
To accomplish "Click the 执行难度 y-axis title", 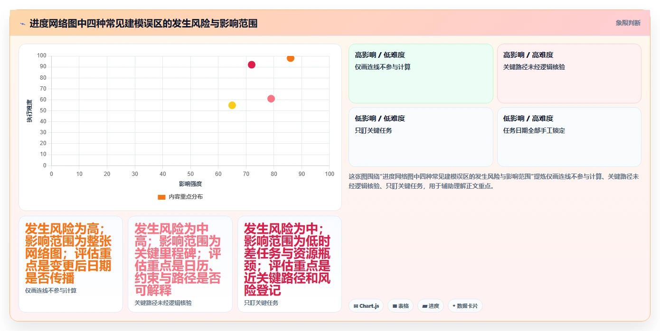I will click(x=29, y=111).
